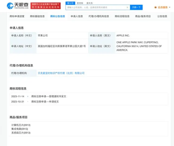This screenshot has height=146, width=174.
Task: Click the crown member icon
Action: (155, 8)
